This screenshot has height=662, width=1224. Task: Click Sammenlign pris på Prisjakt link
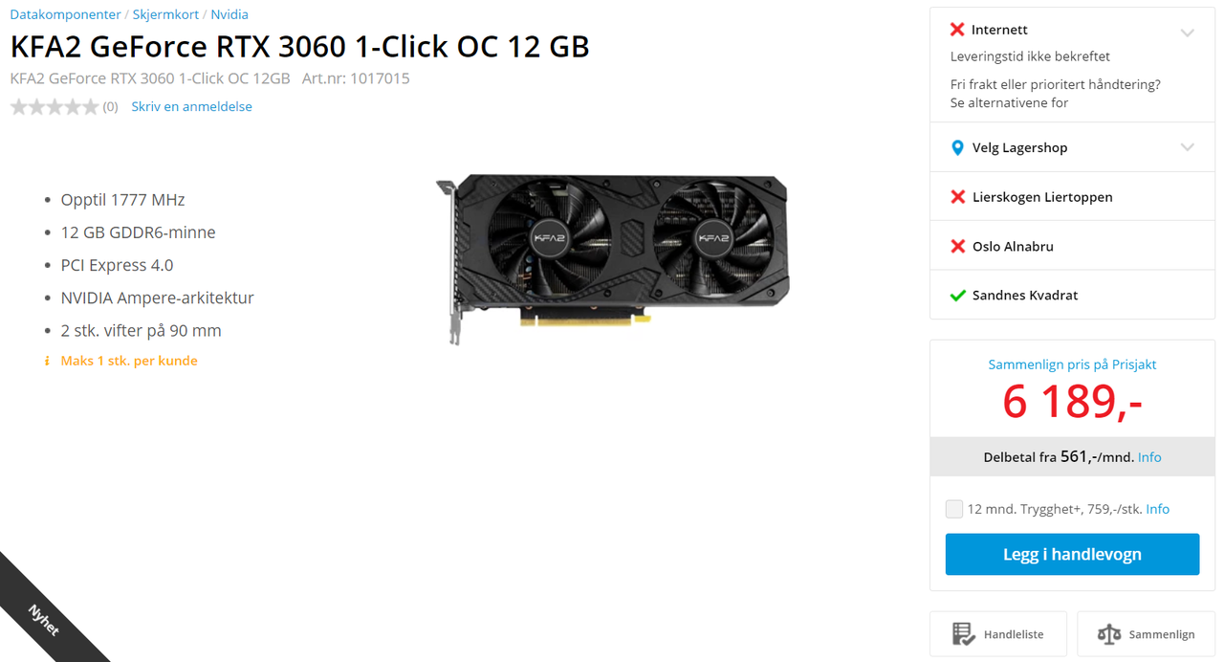(x=1072, y=364)
